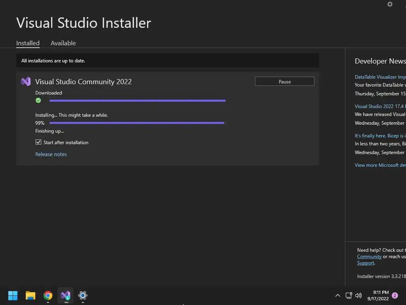
Task: Open the Bicep news article link
Action: 380,136
